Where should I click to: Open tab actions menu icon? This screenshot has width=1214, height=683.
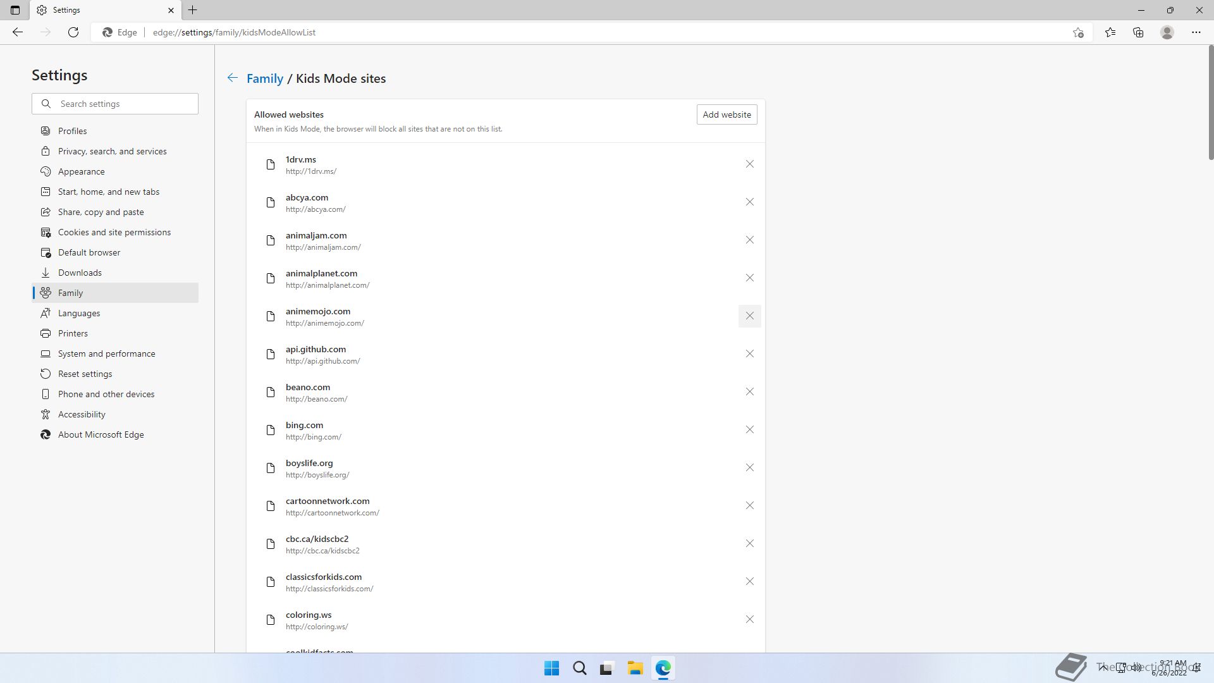click(x=15, y=10)
